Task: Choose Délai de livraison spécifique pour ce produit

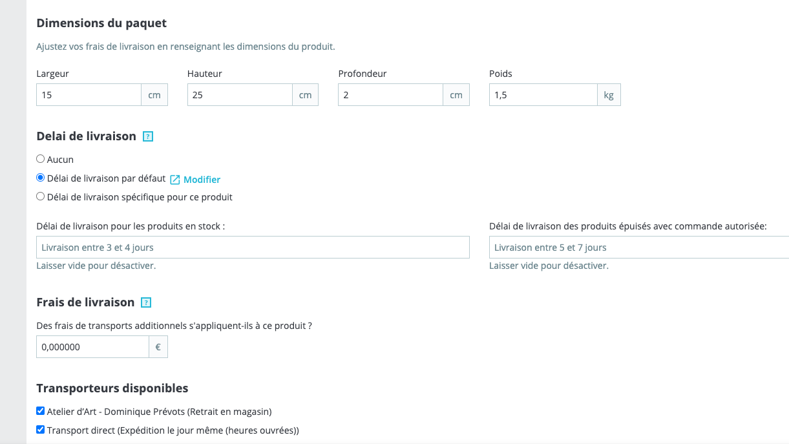Action: tap(41, 196)
